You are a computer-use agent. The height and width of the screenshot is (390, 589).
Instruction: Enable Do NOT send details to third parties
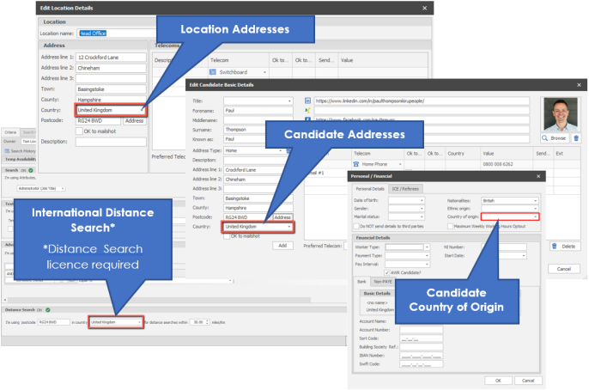(x=357, y=225)
